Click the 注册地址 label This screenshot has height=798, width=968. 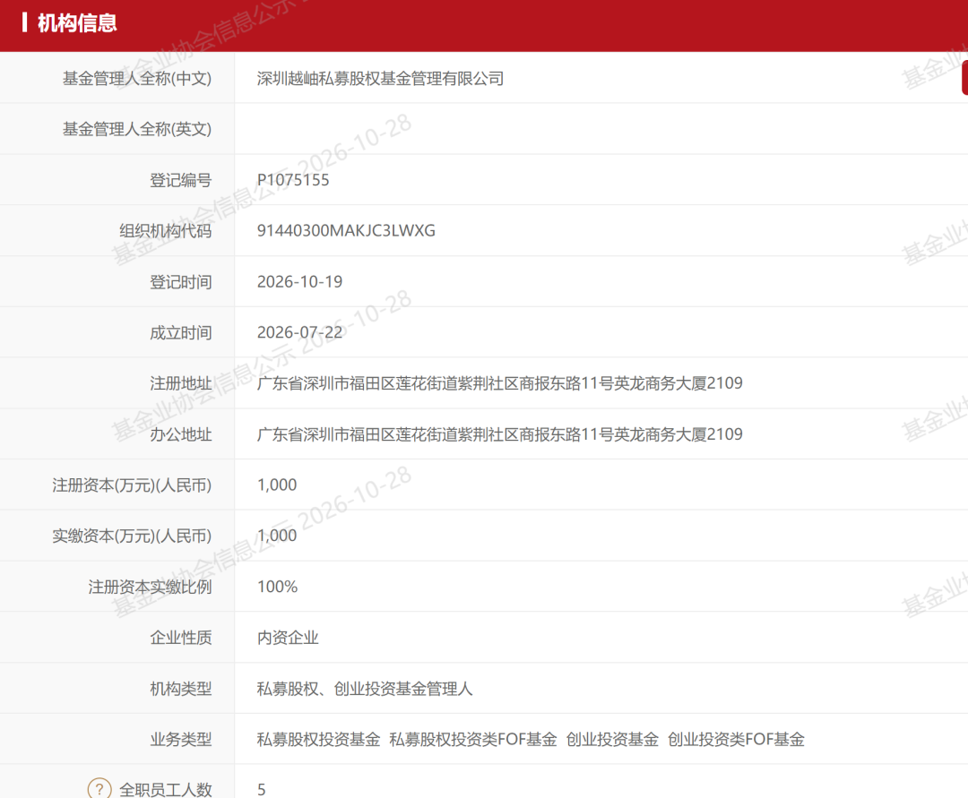(x=181, y=383)
